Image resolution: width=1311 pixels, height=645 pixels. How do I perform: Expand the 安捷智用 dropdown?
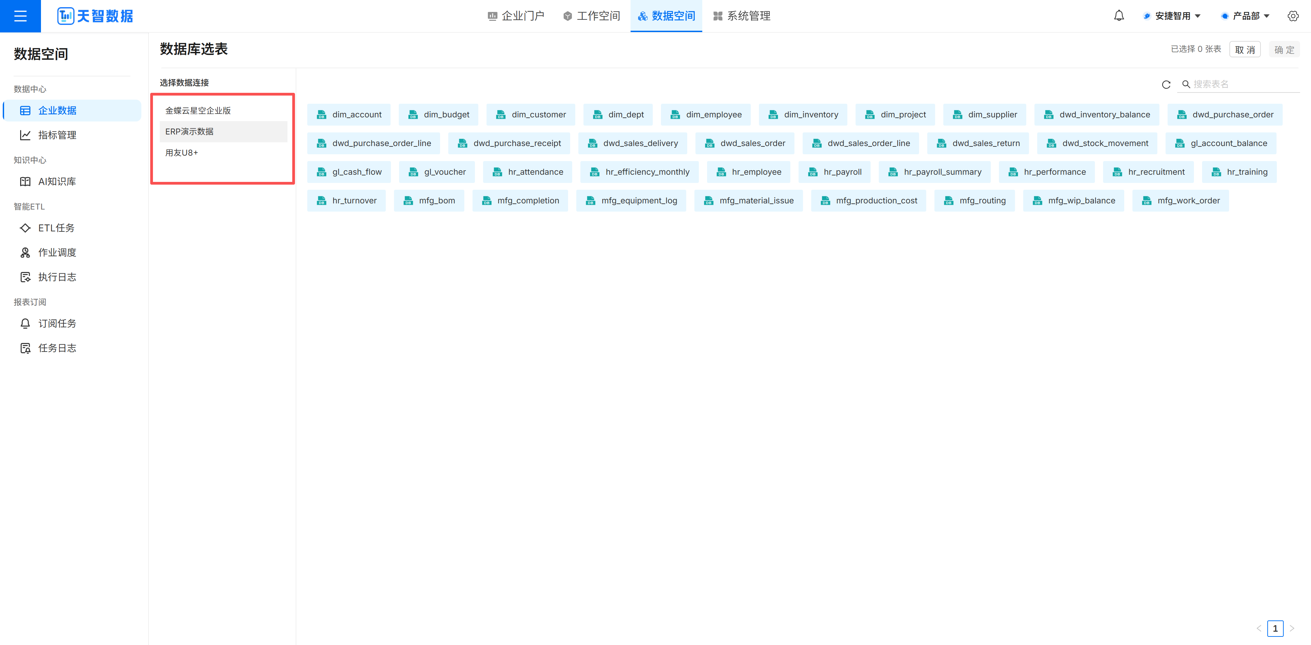coord(1172,16)
